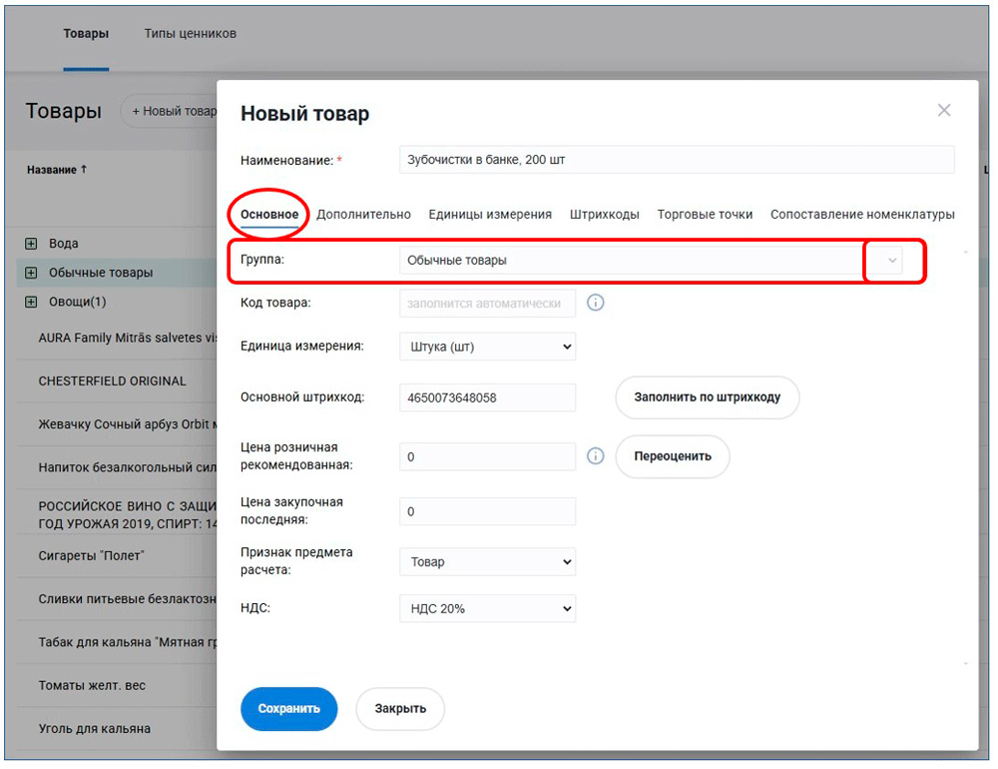Click the Наименование input field

click(x=676, y=160)
